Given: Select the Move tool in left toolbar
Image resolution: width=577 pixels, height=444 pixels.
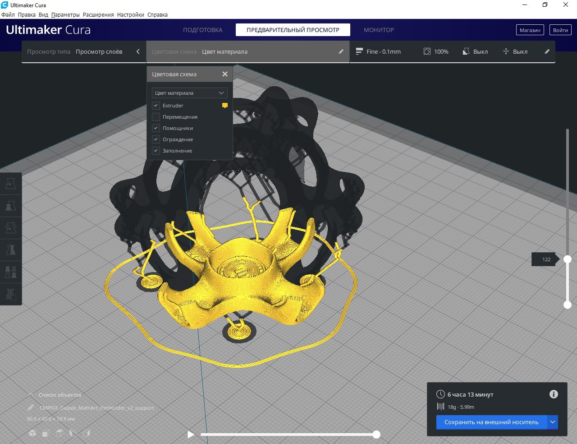Looking at the screenshot, I should tap(11, 184).
